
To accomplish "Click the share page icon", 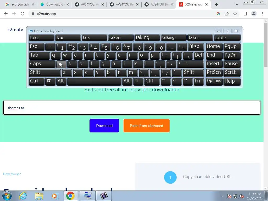I will click(x=227, y=14).
